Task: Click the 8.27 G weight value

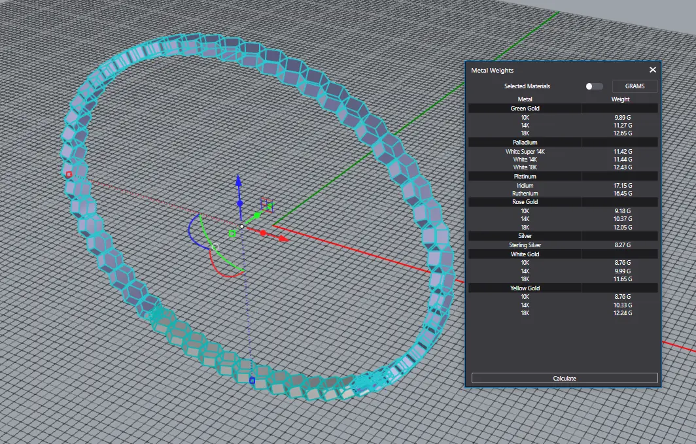Action: coord(622,245)
